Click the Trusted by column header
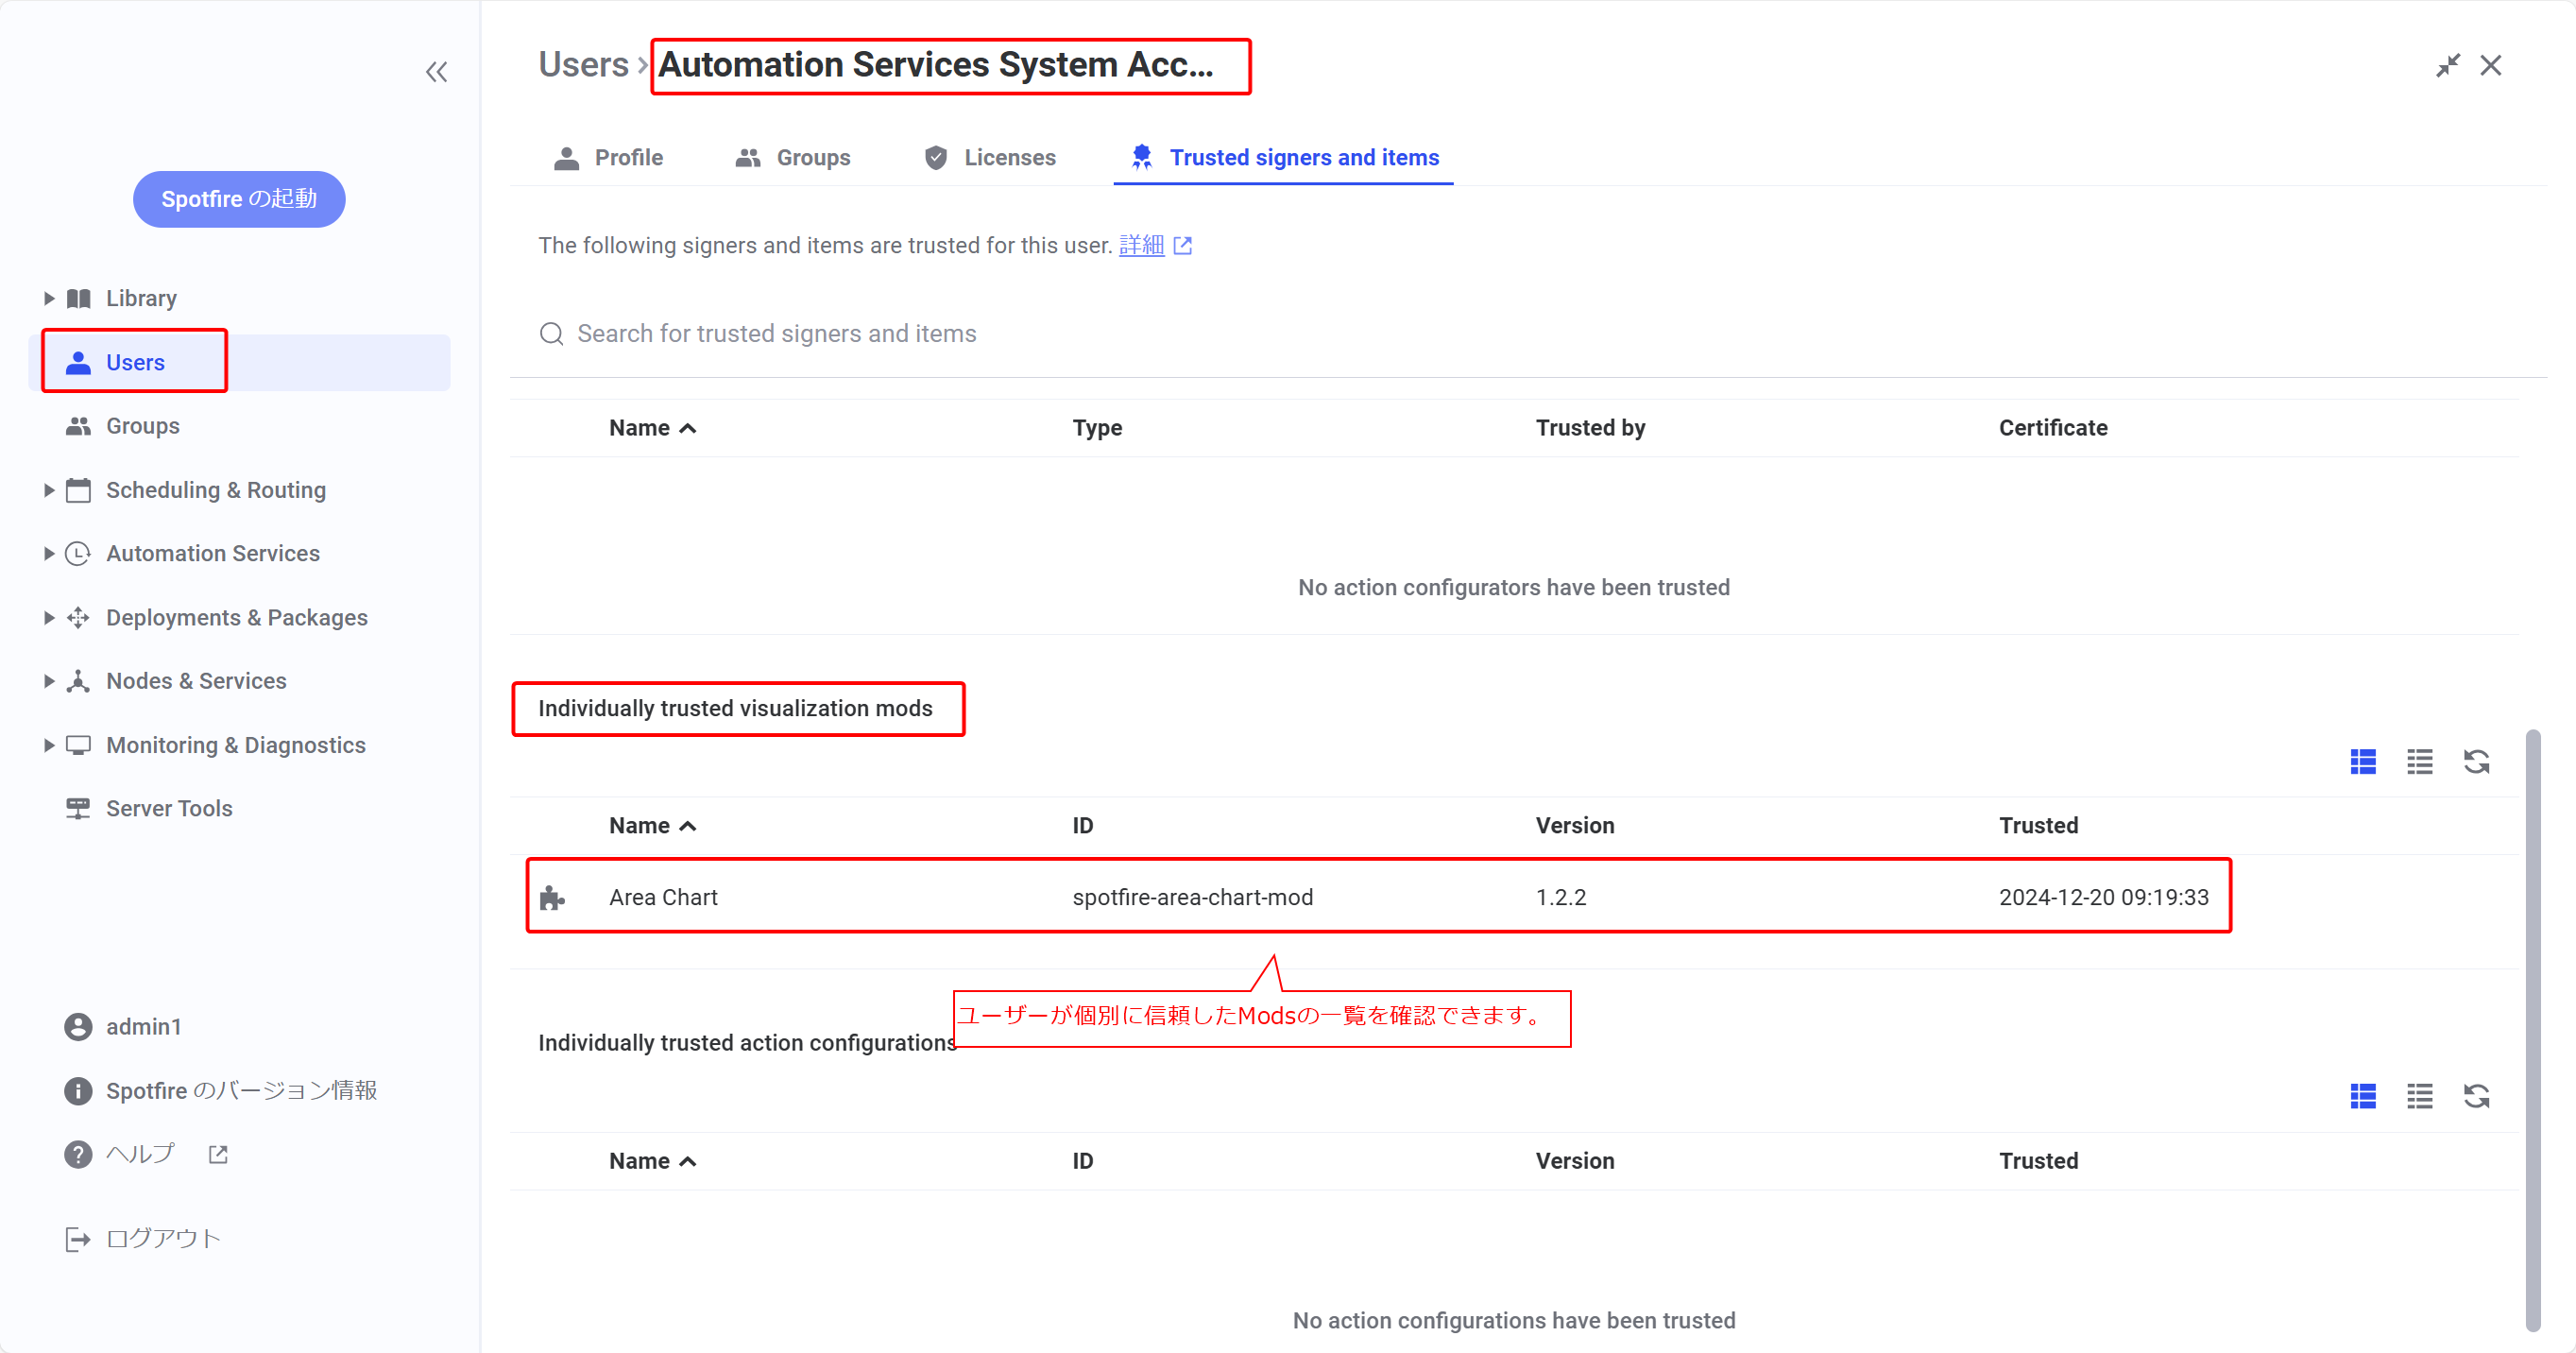Image resolution: width=2576 pixels, height=1353 pixels. (x=1590, y=428)
